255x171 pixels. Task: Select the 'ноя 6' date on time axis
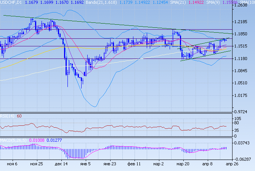pyautogui.click(x=11, y=164)
